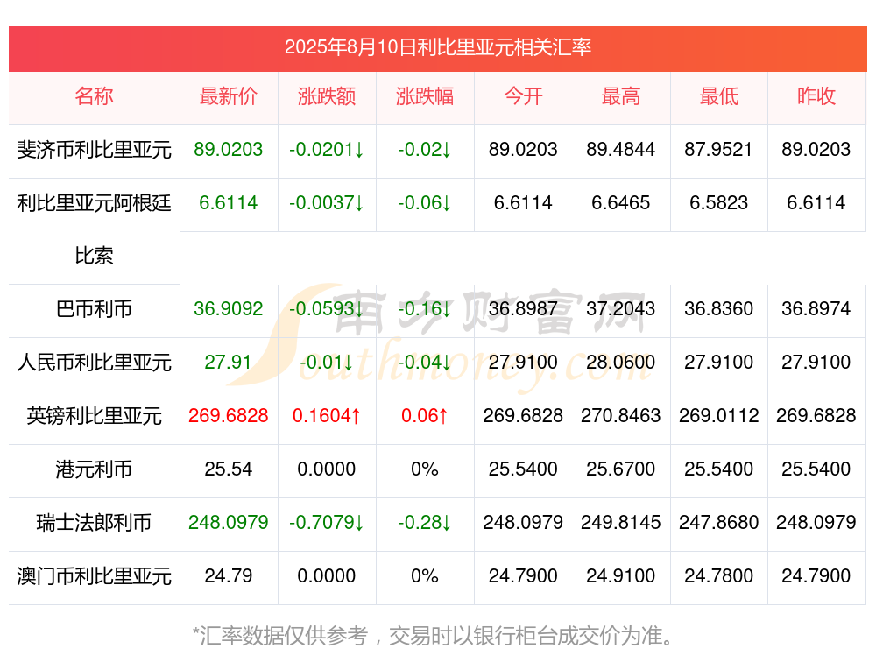Click the high value 270.8463

coord(621,415)
